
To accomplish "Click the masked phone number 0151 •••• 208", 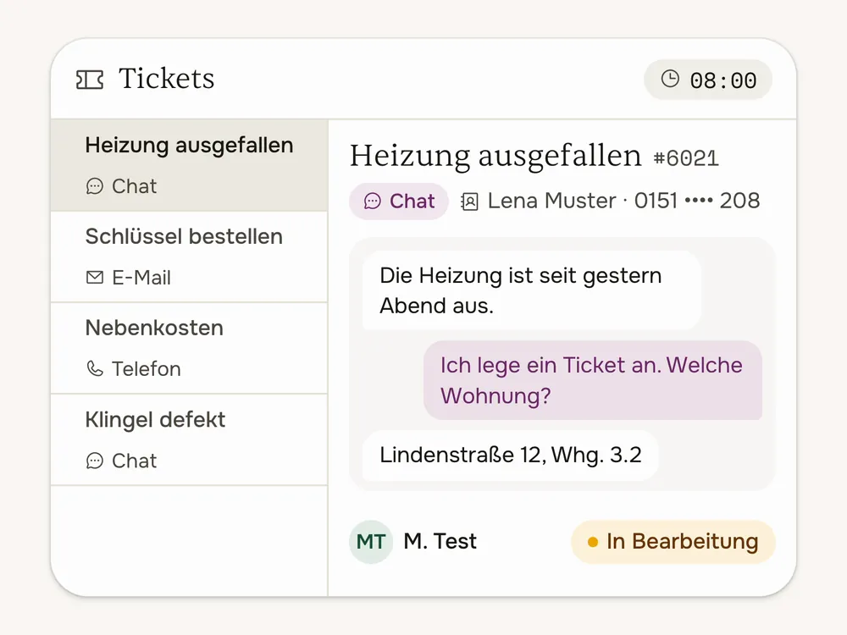I will pos(697,201).
